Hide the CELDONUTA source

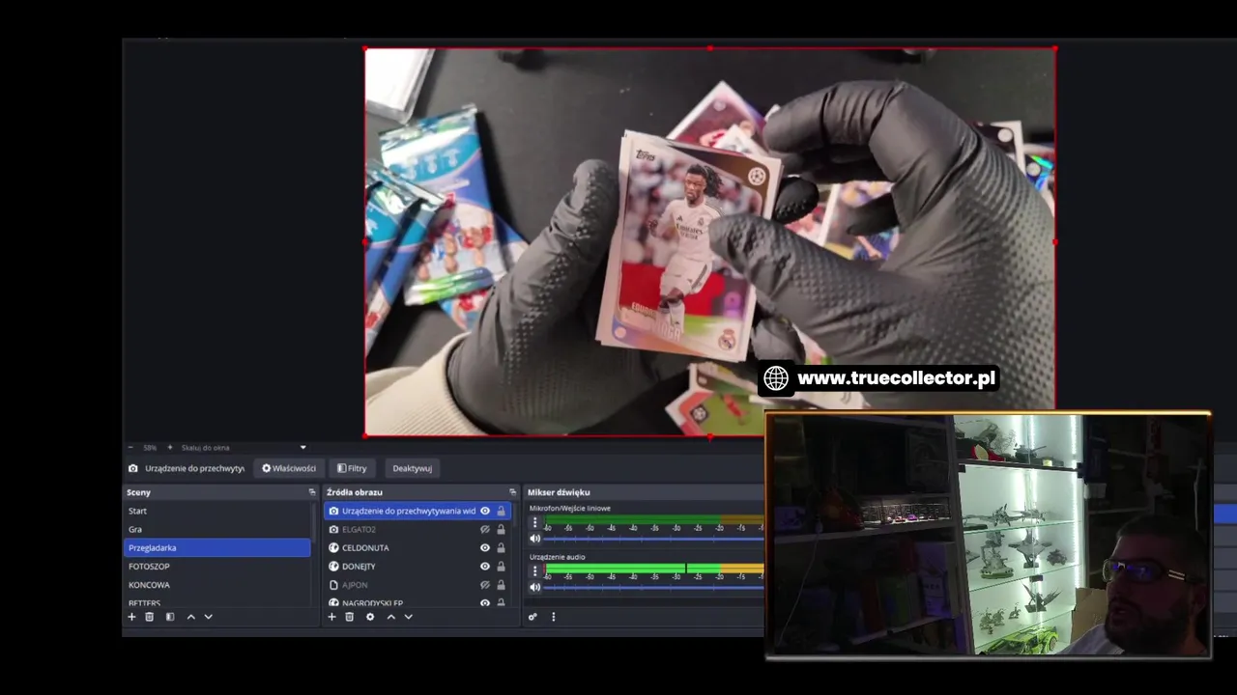[485, 547]
